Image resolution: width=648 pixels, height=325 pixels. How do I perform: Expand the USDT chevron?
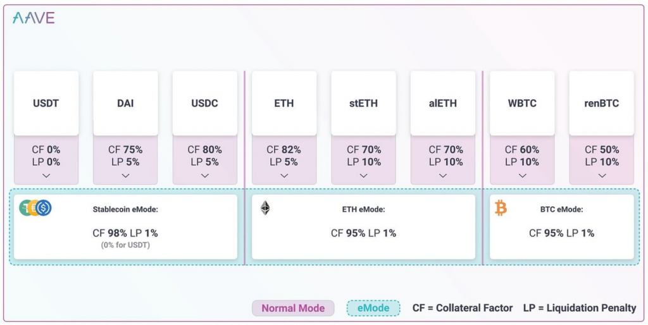pos(46,176)
